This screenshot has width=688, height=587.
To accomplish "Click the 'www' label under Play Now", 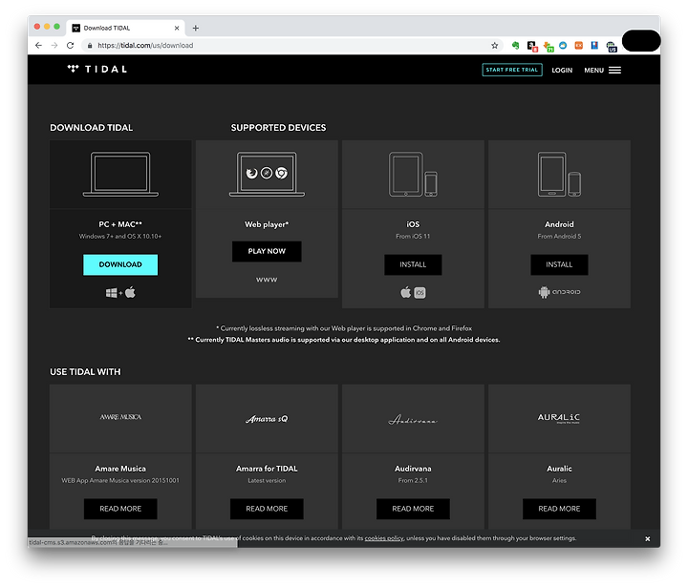I will (267, 280).
